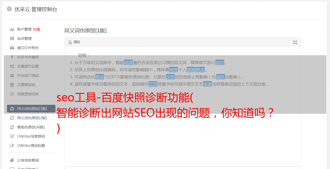
Task: Click highlighted word 依照 in line two
Action: [174, 70]
